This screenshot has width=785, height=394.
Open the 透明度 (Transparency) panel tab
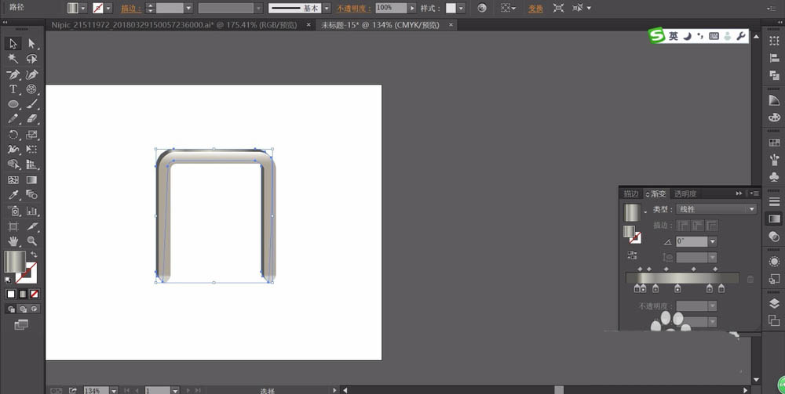coord(685,193)
